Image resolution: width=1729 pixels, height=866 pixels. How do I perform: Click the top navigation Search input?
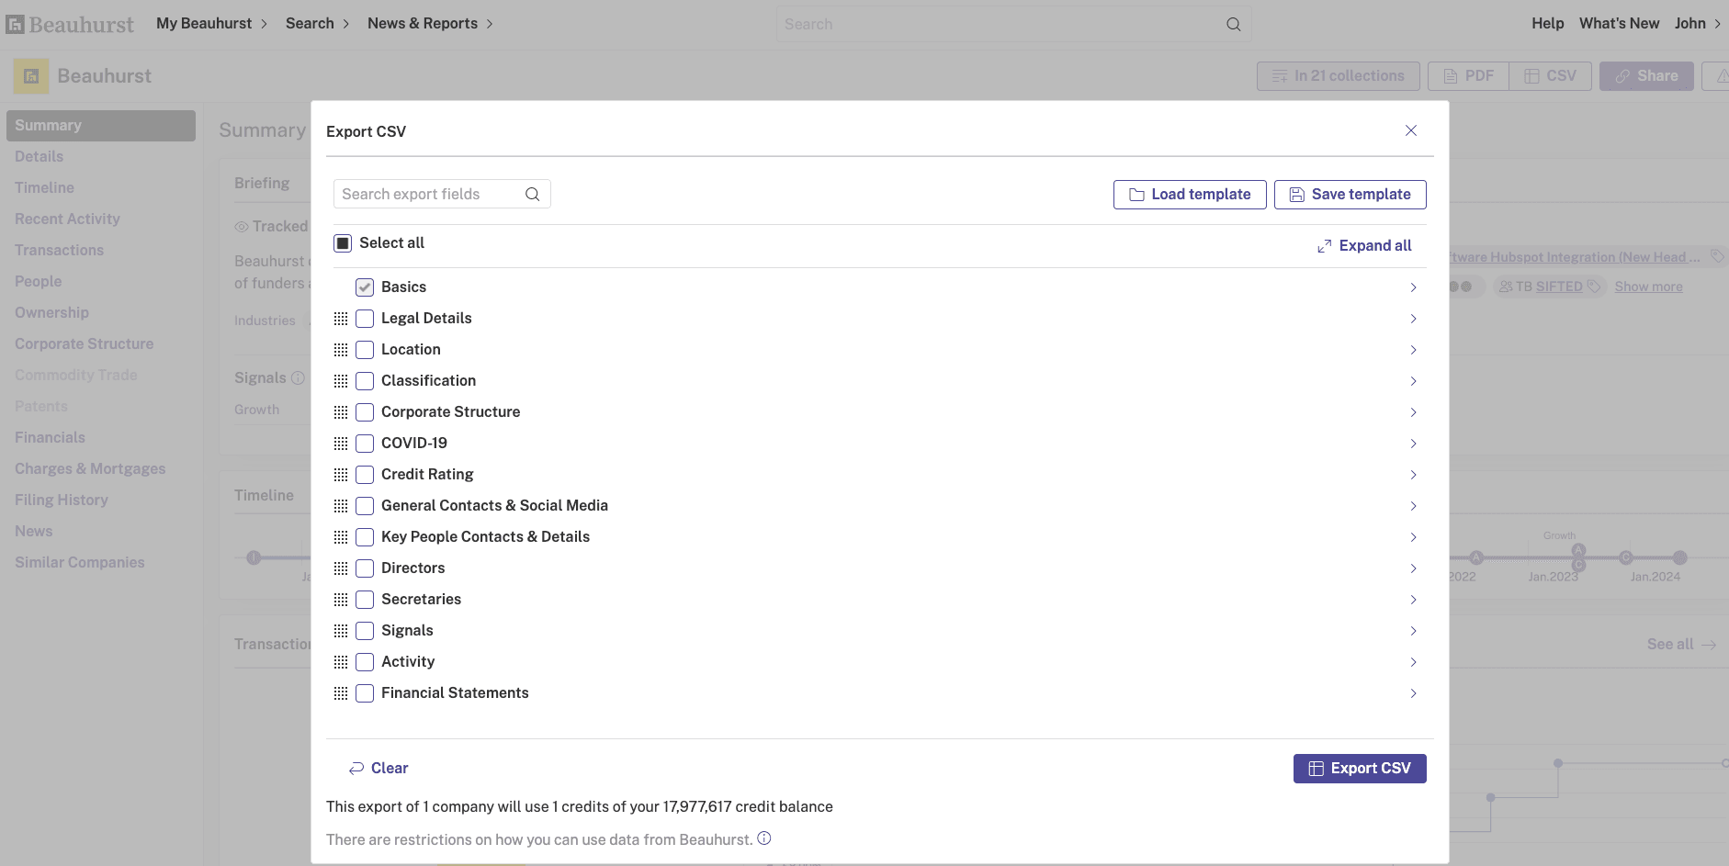coord(1013,25)
